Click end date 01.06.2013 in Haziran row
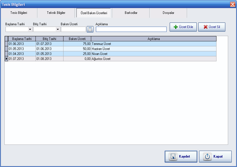Image resolution: width=237 pixels, height=167 pixels. (x=49, y=49)
